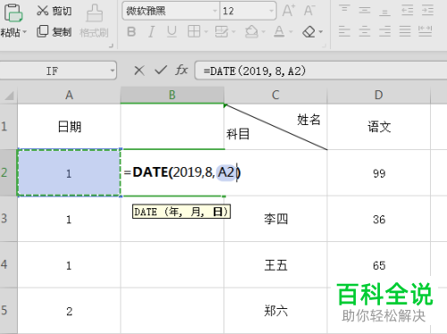Select row 1 header

click(x=8, y=127)
